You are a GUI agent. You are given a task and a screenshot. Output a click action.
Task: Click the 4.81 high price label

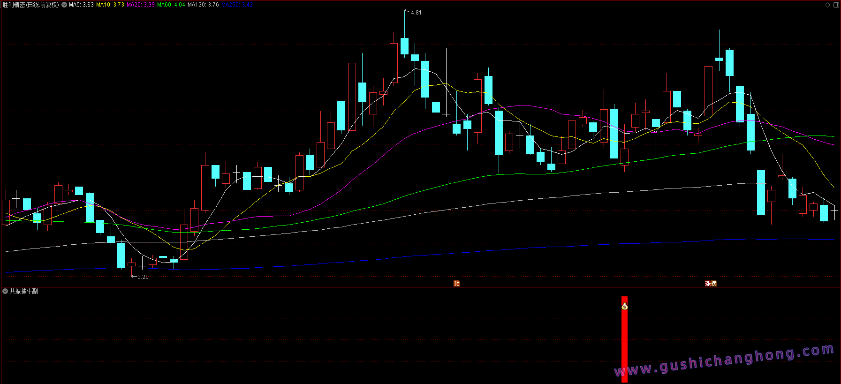coord(416,13)
